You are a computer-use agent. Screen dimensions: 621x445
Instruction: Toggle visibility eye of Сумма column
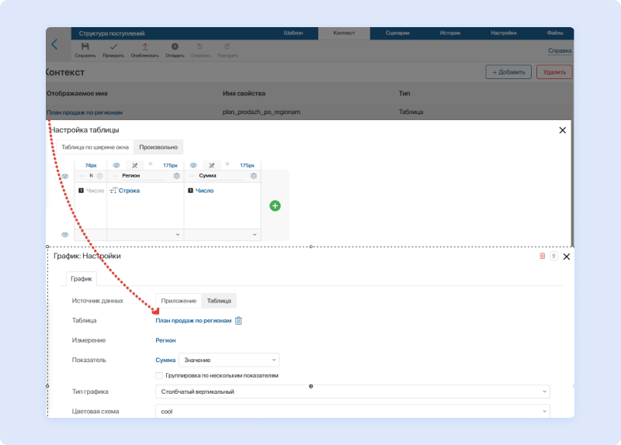193,165
